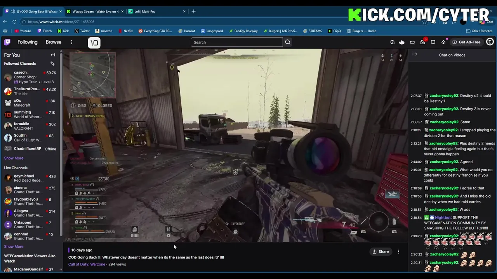Click the twitch.tv address bar URL

coord(61,22)
